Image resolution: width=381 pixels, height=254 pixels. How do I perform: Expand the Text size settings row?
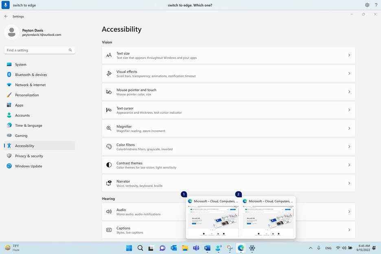tap(228, 55)
